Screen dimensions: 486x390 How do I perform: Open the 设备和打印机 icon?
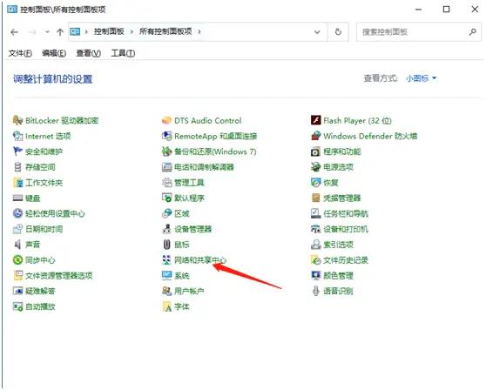(x=315, y=229)
